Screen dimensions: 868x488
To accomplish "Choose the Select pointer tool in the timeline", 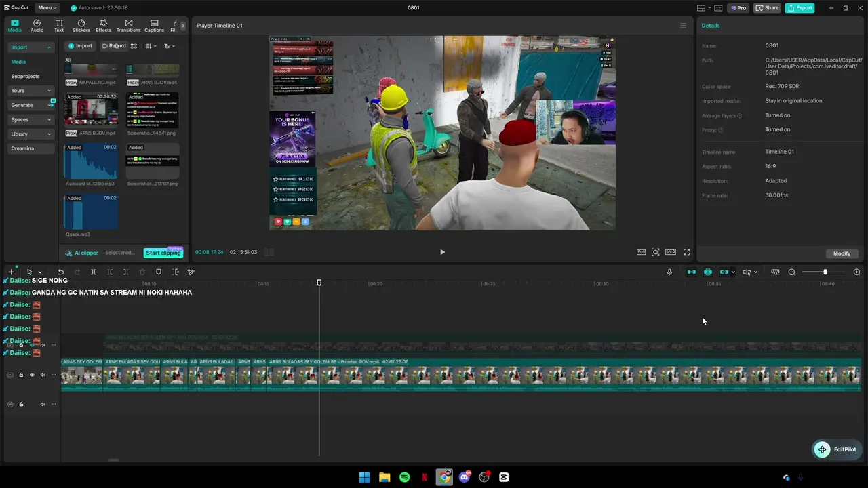I will pyautogui.click(x=29, y=272).
